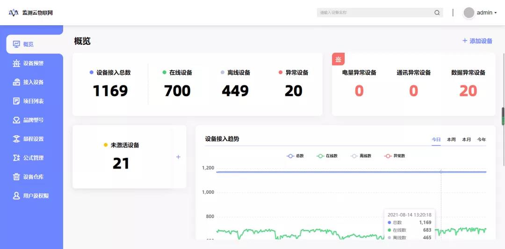The image size is (505, 249).
Task: Click the 设备预警 alarm icon
Action: pos(16,63)
